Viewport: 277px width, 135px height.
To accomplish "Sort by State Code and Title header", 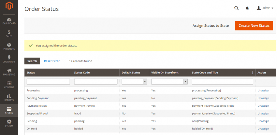I will pos(223,73).
